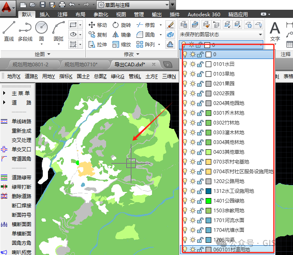The width and height of the screenshot is (293, 255).
Task: Expand the 修改 panel flyout
Action: (132, 54)
